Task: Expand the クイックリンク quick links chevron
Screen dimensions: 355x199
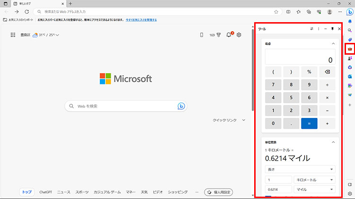Action: coord(244,120)
